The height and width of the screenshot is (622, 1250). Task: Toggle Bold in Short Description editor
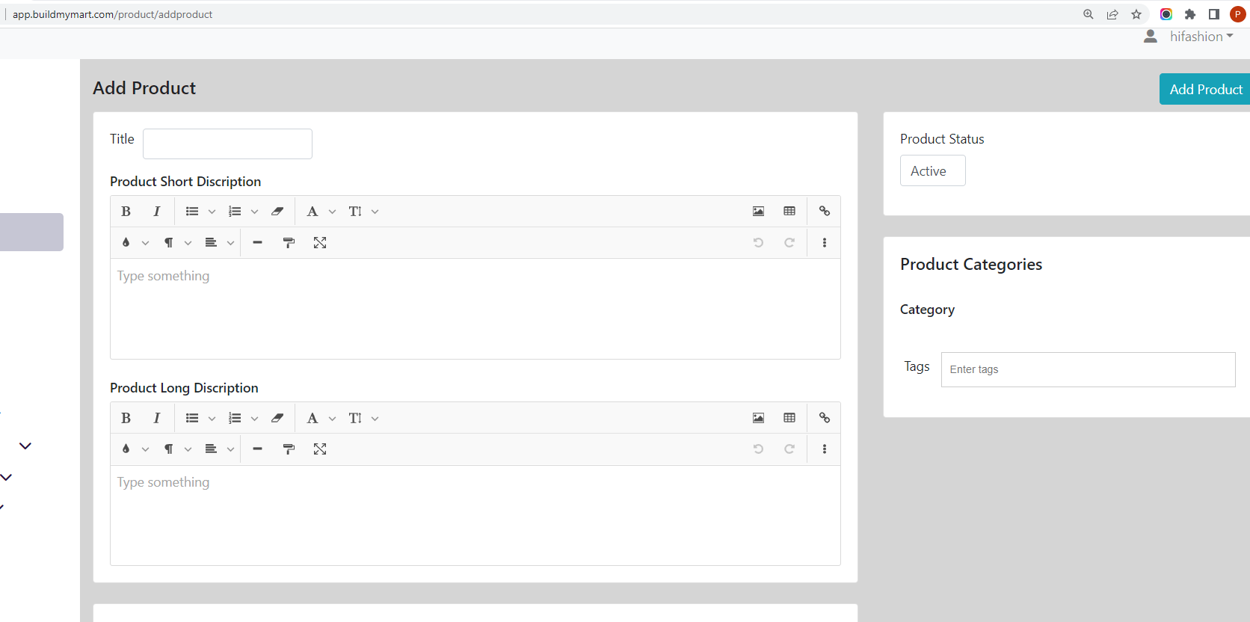pos(126,212)
